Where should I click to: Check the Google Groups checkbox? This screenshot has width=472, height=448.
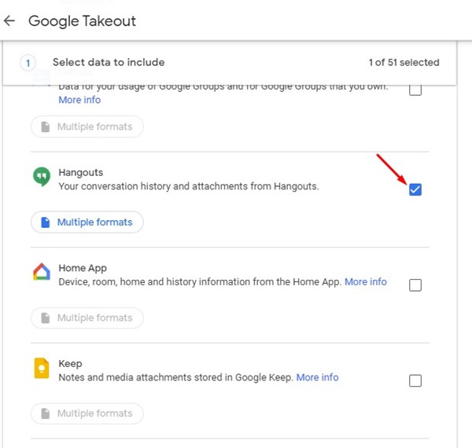(415, 90)
